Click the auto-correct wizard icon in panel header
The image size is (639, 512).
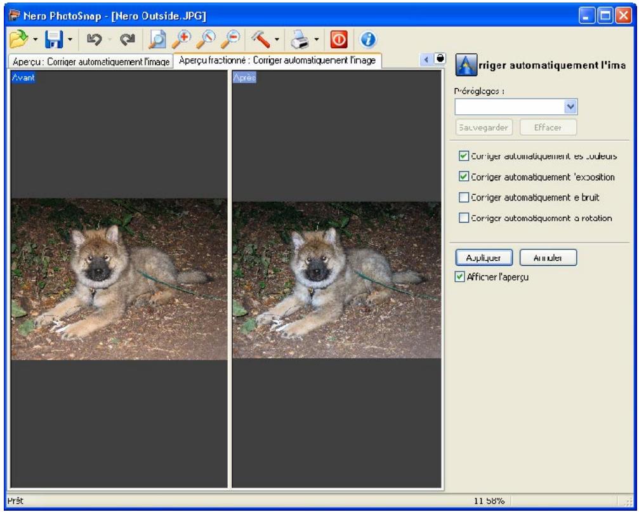click(x=466, y=65)
